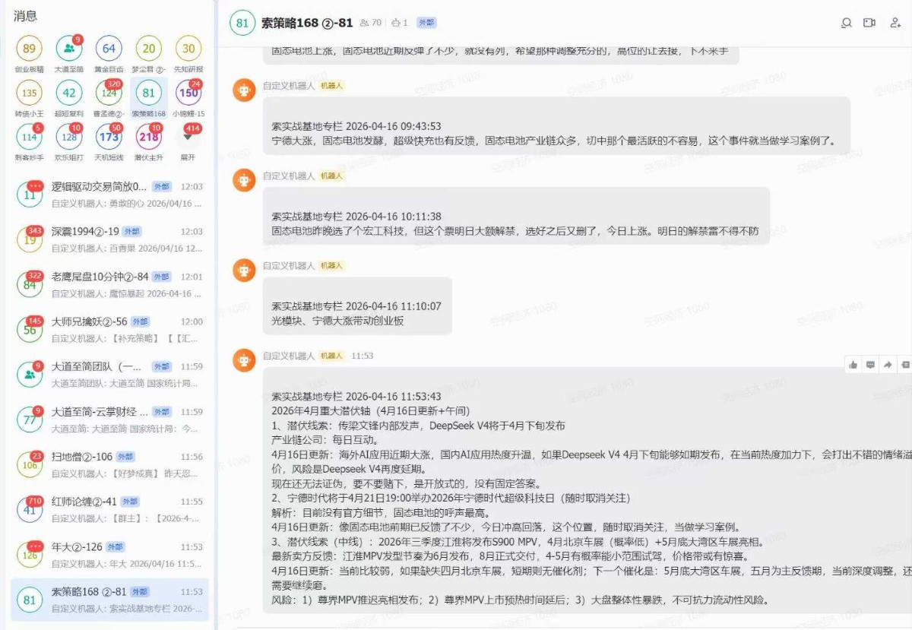
Task: Start a video meeting from chat header
Action: (869, 23)
